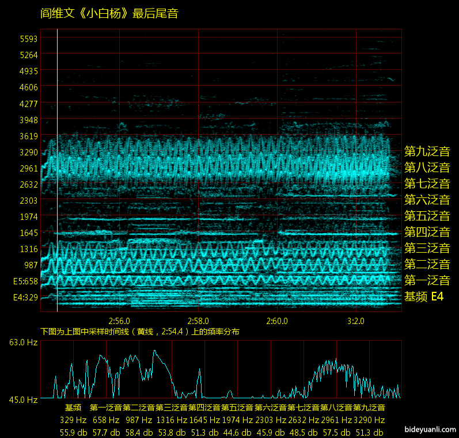Click the 3:2.0 time axis label
The width and height of the screenshot is (459, 438).
[356, 320]
